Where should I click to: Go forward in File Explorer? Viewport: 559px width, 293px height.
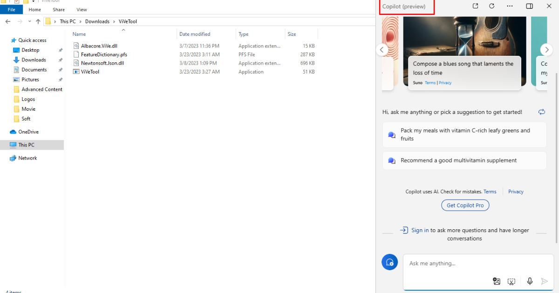[x=20, y=21]
